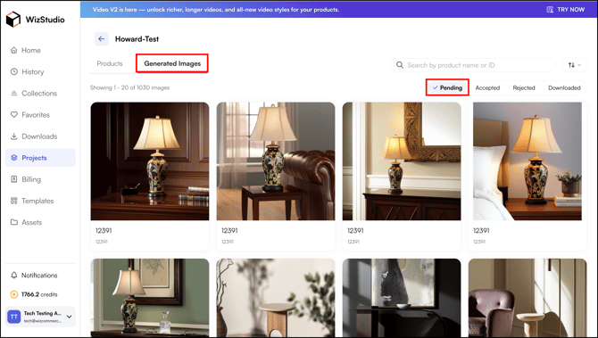This screenshot has width=598, height=338.
Task: Click the WizStudio cube logo
Action: pos(13,19)
